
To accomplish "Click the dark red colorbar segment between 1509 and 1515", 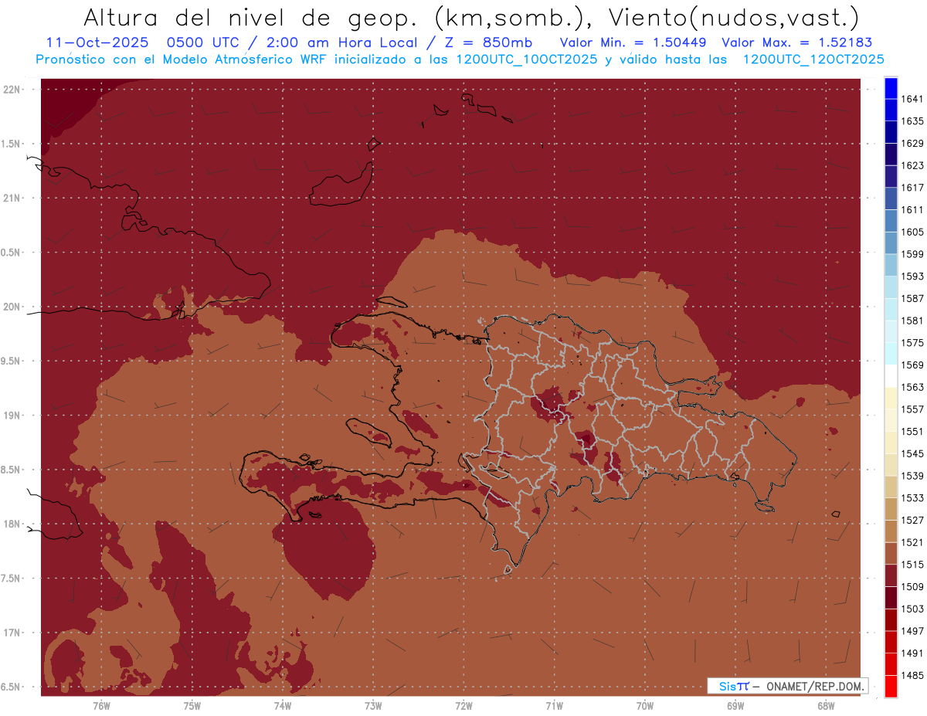I will (x=891, y=576).
